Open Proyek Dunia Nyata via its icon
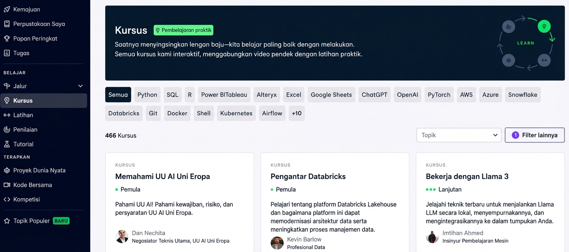569x252 pixels. (7, 170)
